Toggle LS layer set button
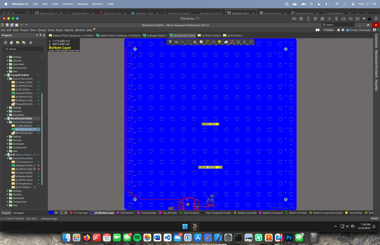Viewport: 380px width, 245px height. point(56,213)
